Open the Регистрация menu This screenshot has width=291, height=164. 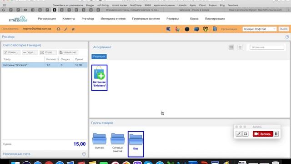47,19
